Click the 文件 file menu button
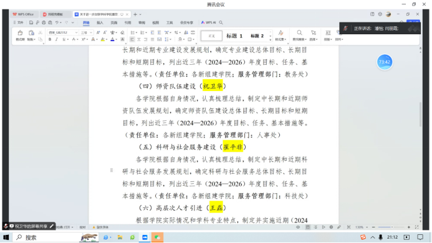 [x=19, y=22]
